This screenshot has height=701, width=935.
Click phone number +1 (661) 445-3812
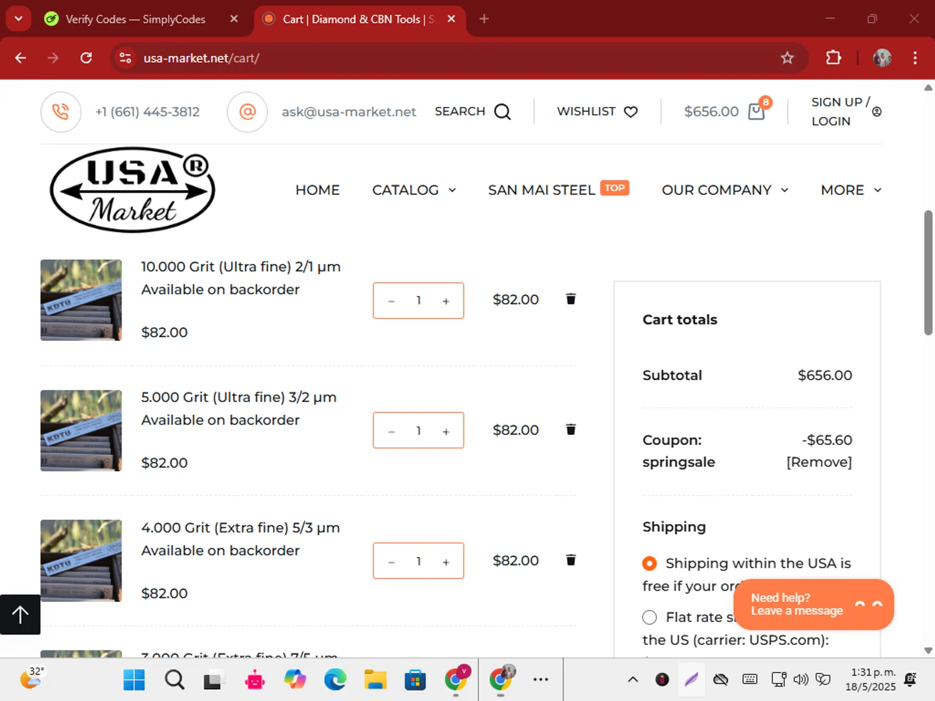pos(147,112)
